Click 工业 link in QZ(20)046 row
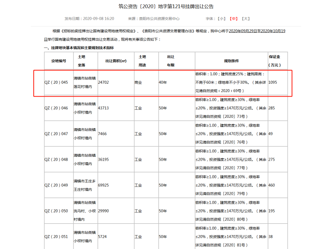Viewport: 311px width, 249px height. coord(138,108)
